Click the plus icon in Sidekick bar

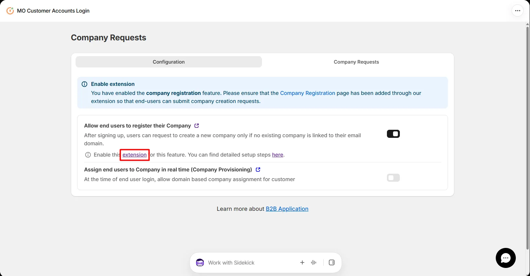pyautogui.click(x=302, y=262)
